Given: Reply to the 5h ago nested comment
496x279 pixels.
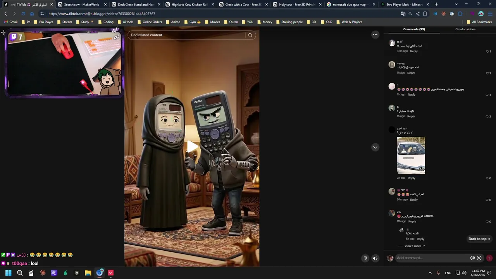Looking at the screenshot, I should tap(420, 239).
